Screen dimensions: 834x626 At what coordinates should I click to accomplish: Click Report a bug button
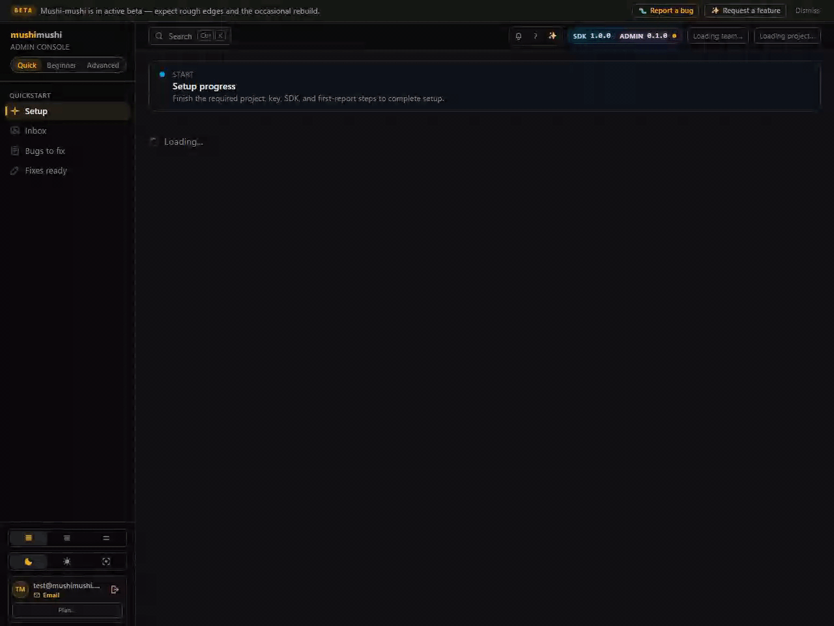(665, 10)
